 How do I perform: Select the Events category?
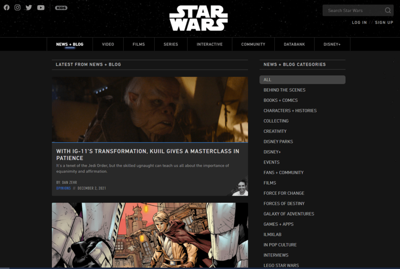pos(271,162)
